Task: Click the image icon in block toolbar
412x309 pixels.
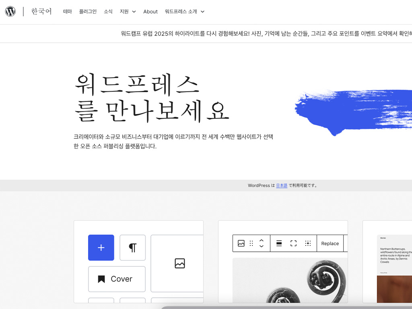Action: pyautogui.click(x=241, y=243)
